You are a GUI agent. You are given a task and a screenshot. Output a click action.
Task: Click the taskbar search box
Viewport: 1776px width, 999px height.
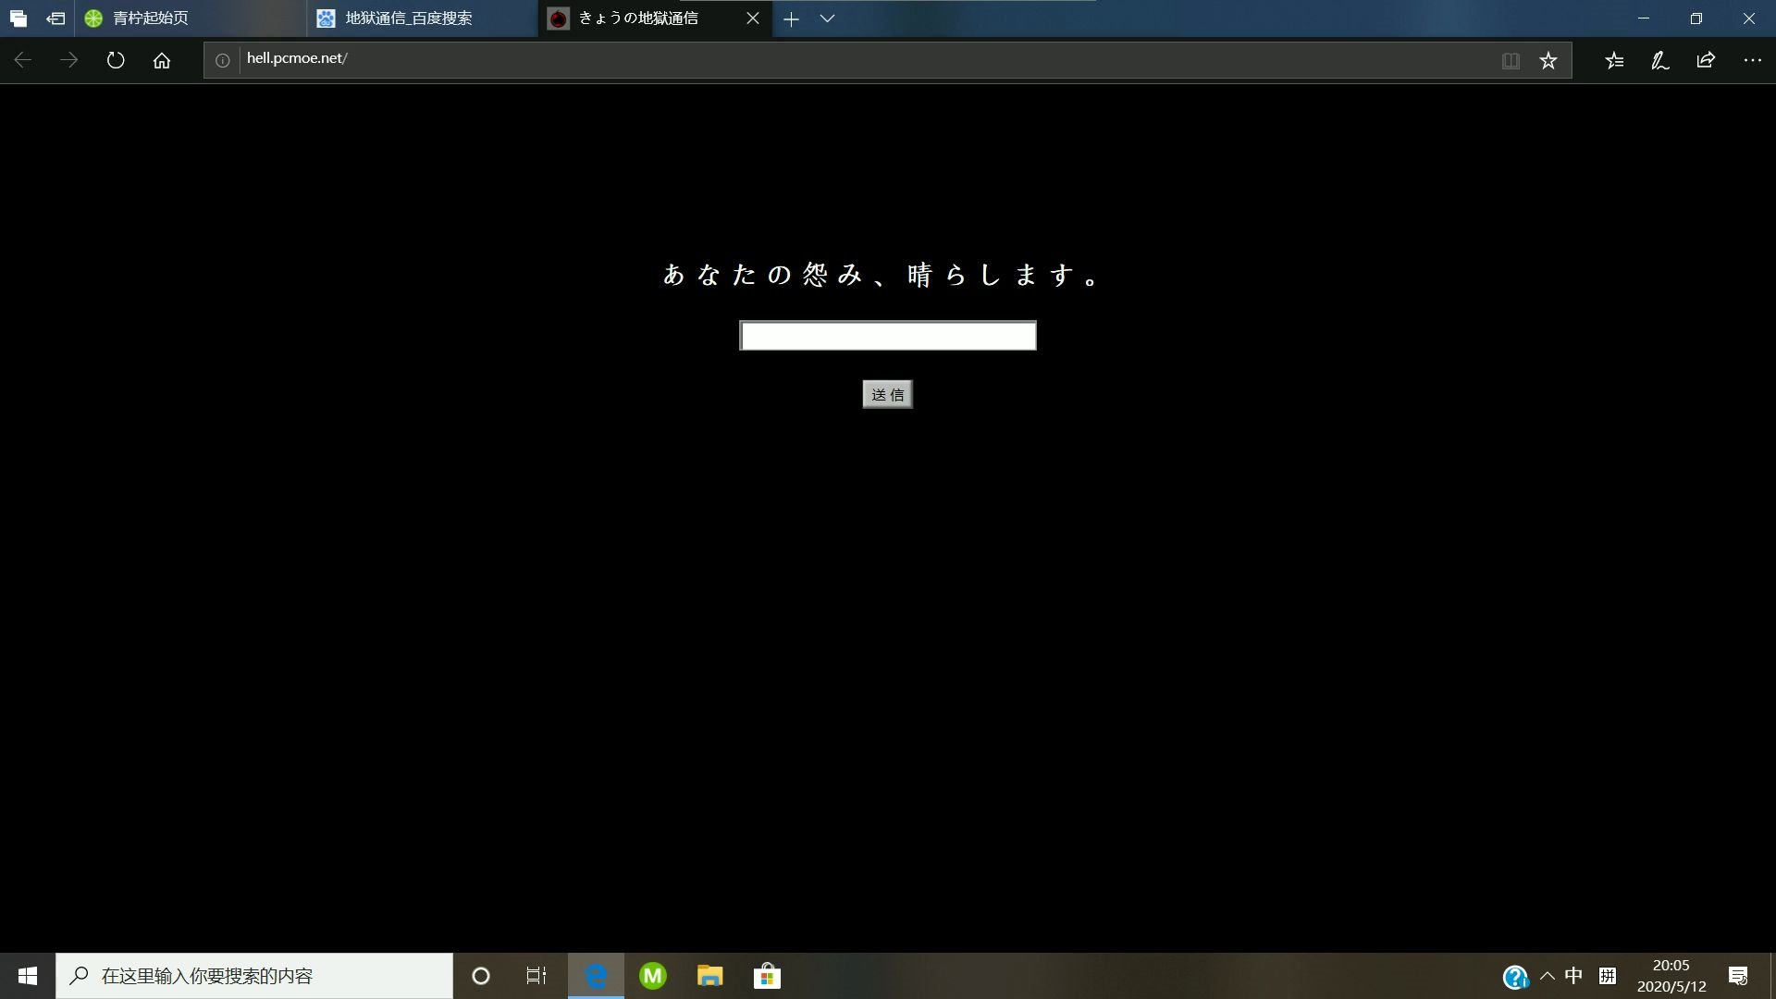click(x=254, y=976)
